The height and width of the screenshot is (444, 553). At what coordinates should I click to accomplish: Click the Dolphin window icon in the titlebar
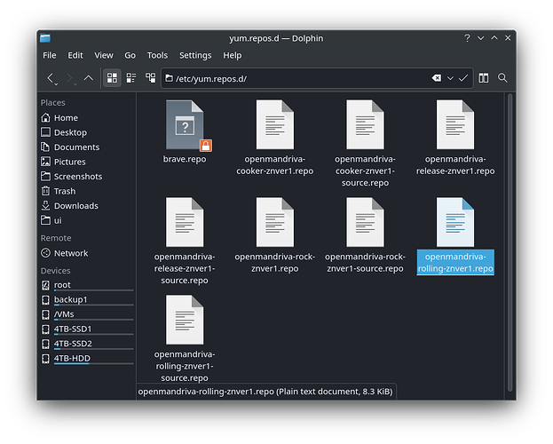coord(45,38)
